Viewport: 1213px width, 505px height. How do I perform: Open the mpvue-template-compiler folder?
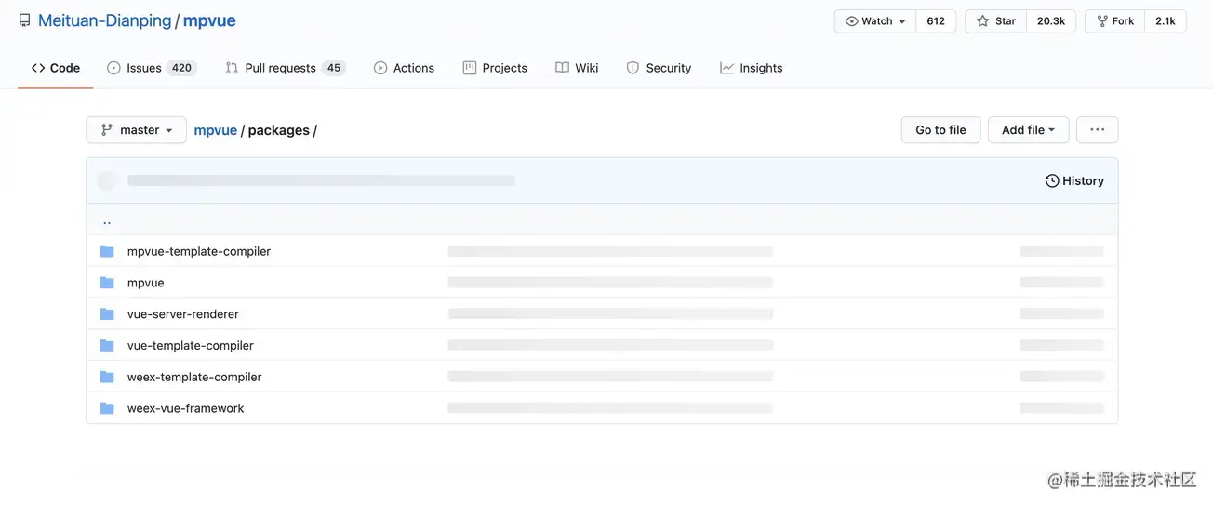click(x=199, y=251)
